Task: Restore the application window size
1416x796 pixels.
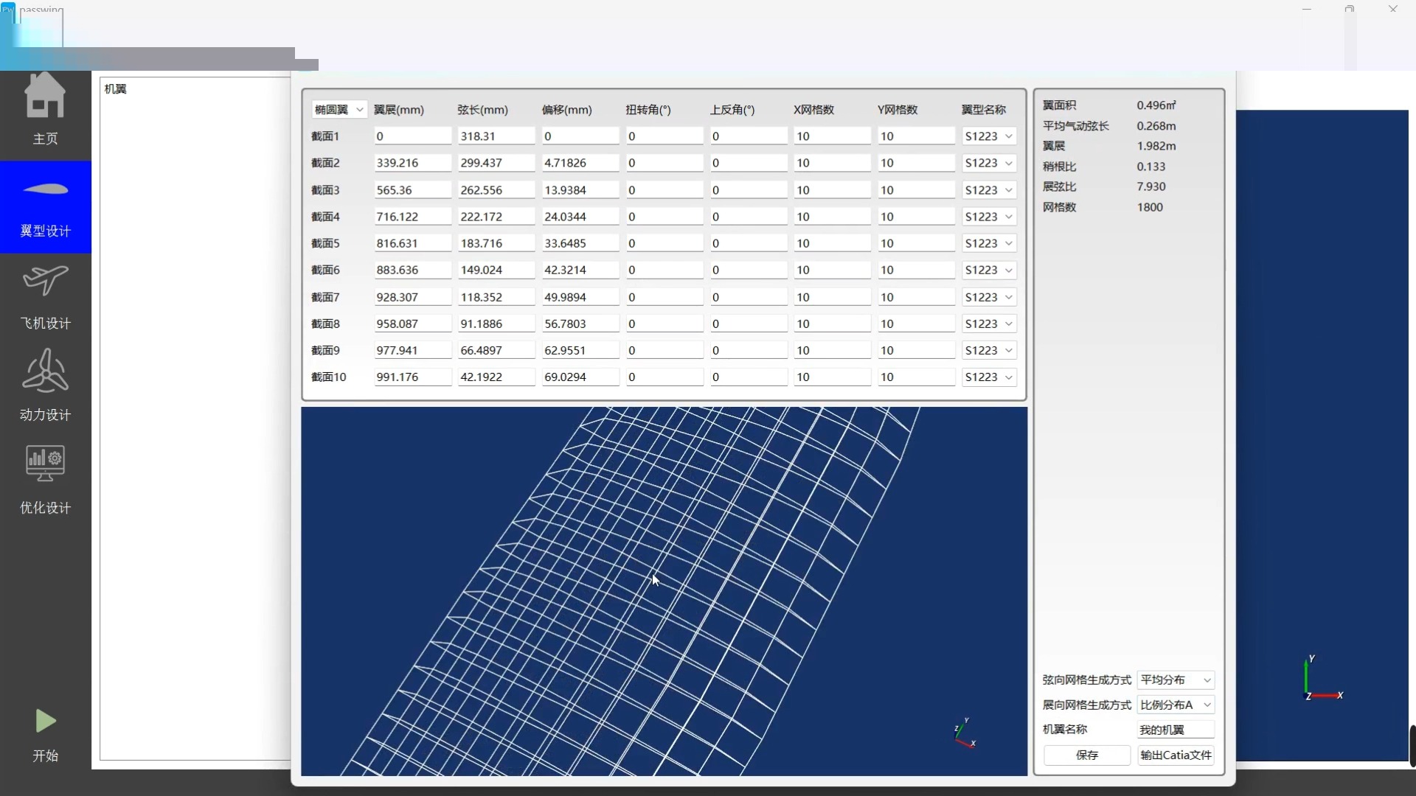Action: [1349, 9]
